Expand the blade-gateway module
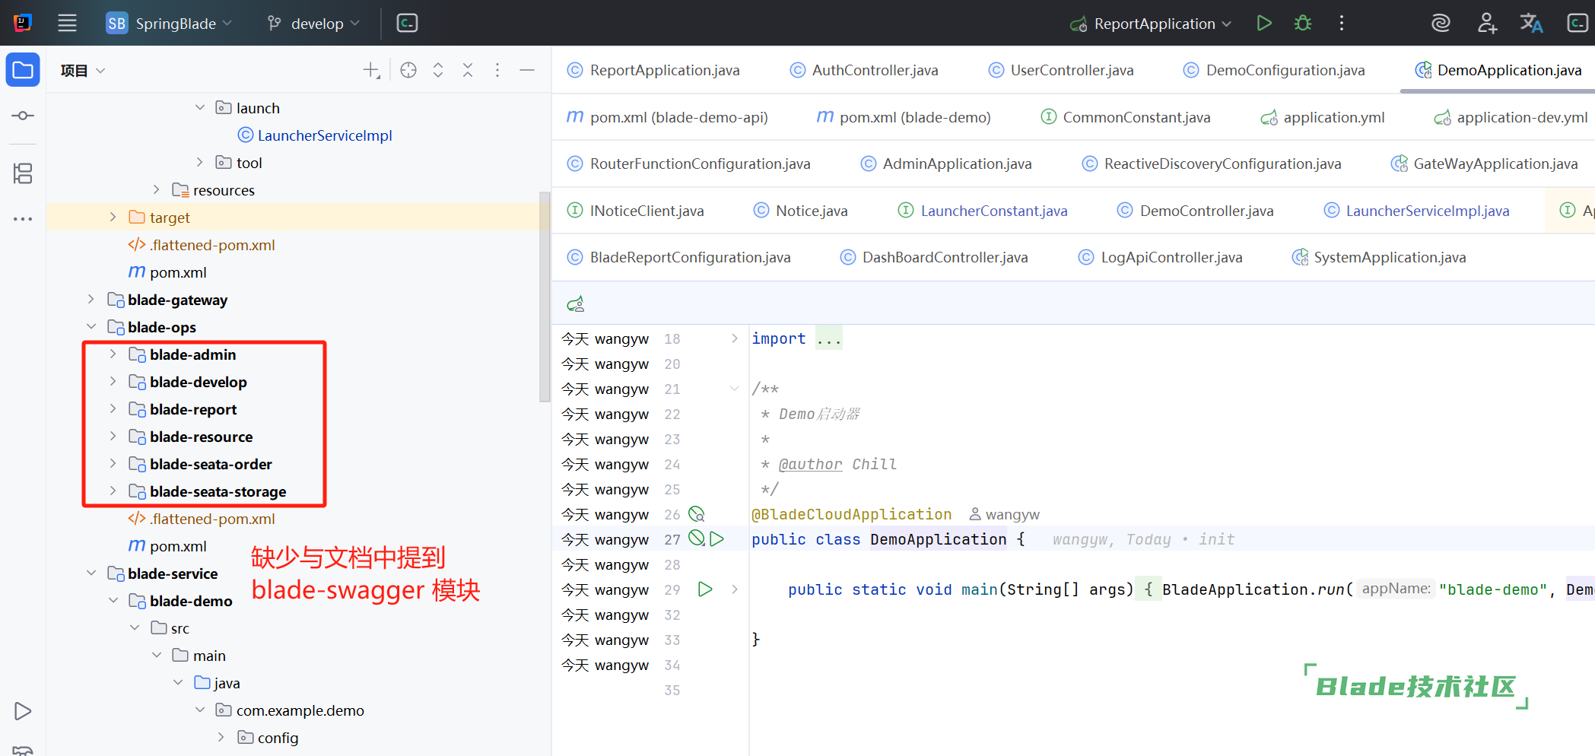The width and height of the screenshot is (1595, 756). pos(91,300)
